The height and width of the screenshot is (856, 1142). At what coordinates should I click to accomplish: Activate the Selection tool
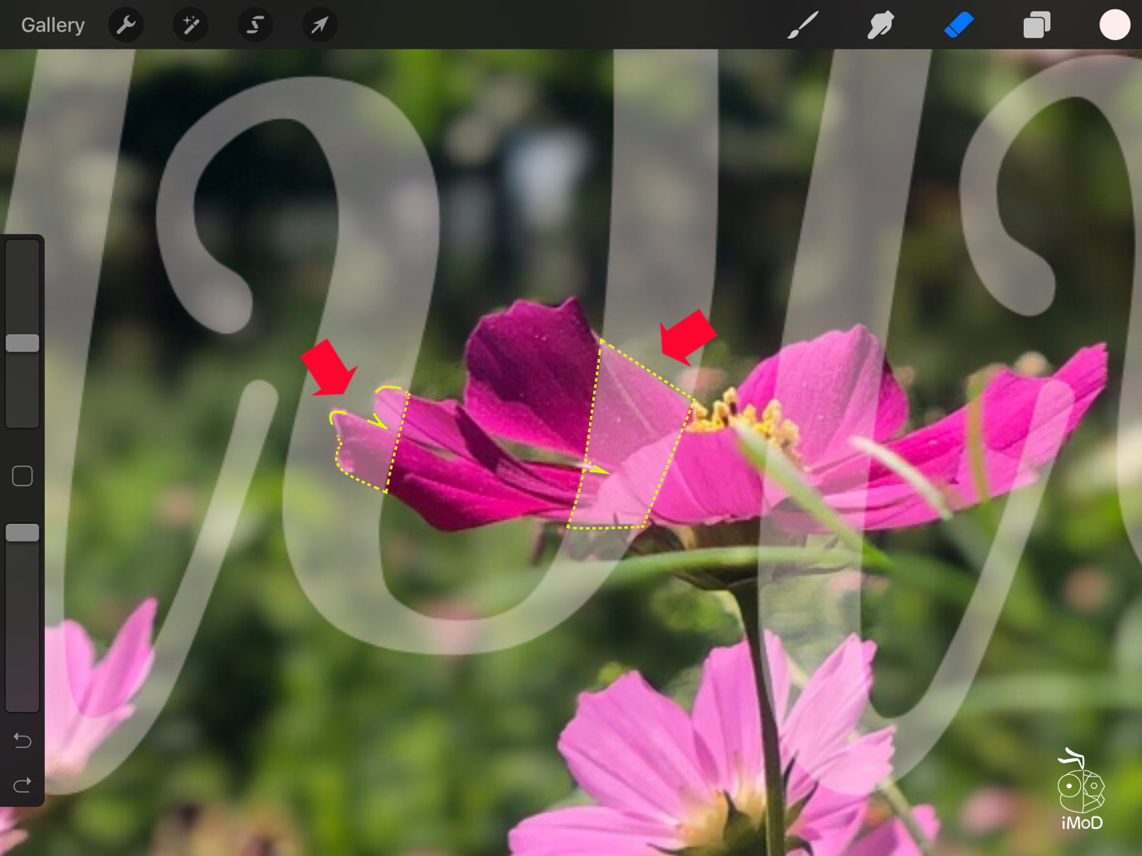point(254,24)
